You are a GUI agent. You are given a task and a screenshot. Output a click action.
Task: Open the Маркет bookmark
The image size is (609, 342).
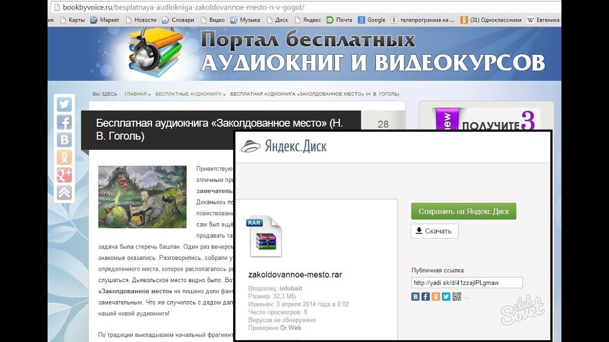click(x=105, y=20)
